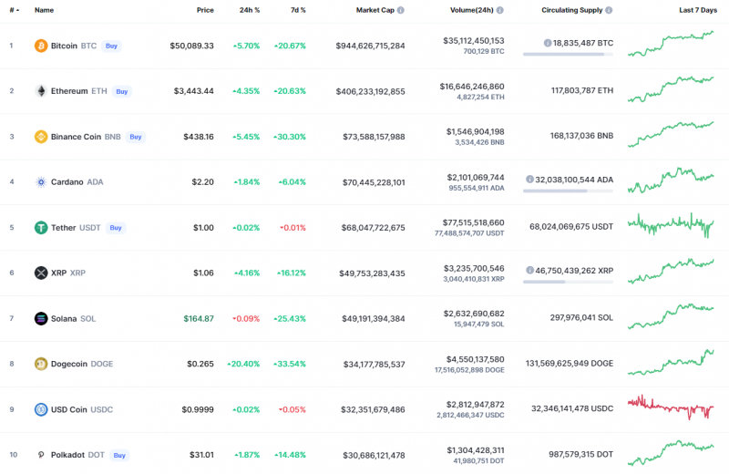This screenshot has width=729, height=474.
Task: Click the XRP black logo icon
Action: coord(41,273)
